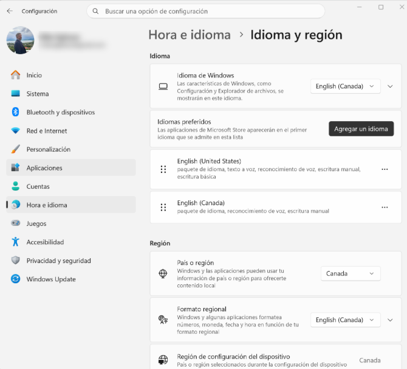
Task: Grab the English (United States) drag handle
Action: point(163,169)
